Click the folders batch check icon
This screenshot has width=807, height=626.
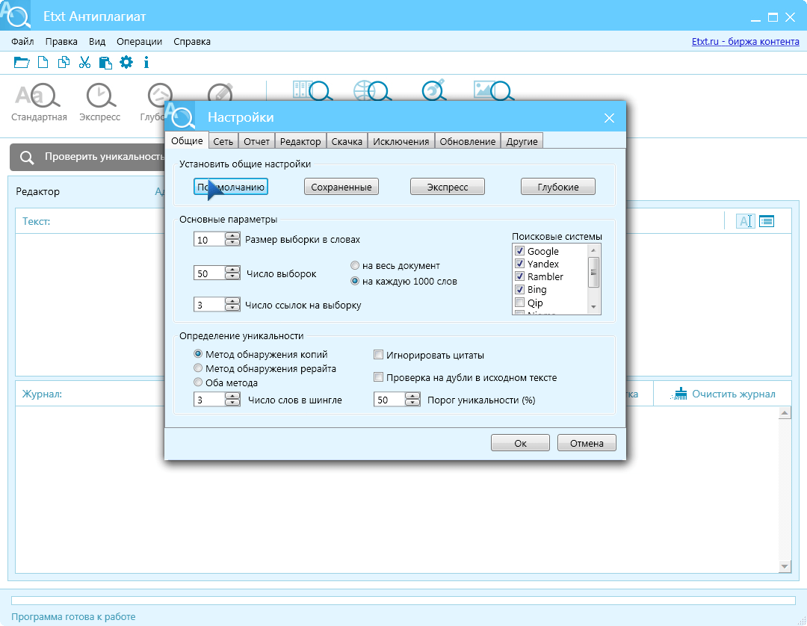pos(312,90)
